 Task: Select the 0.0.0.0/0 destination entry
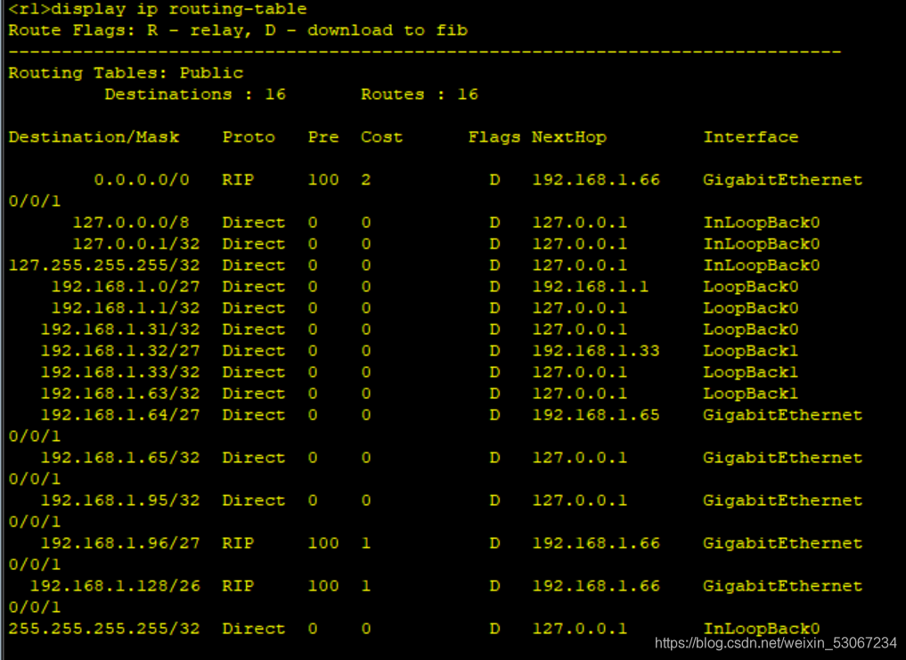142,180
